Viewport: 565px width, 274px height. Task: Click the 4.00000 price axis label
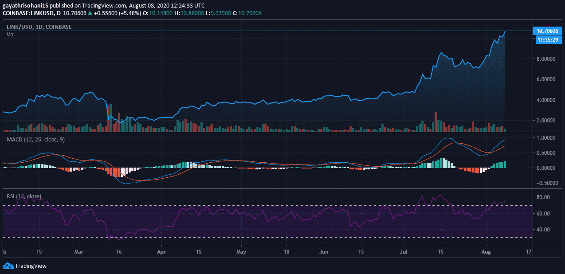[546, 100]
